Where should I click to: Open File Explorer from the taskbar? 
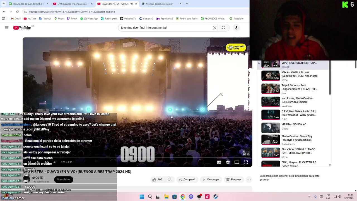[166, 197]
